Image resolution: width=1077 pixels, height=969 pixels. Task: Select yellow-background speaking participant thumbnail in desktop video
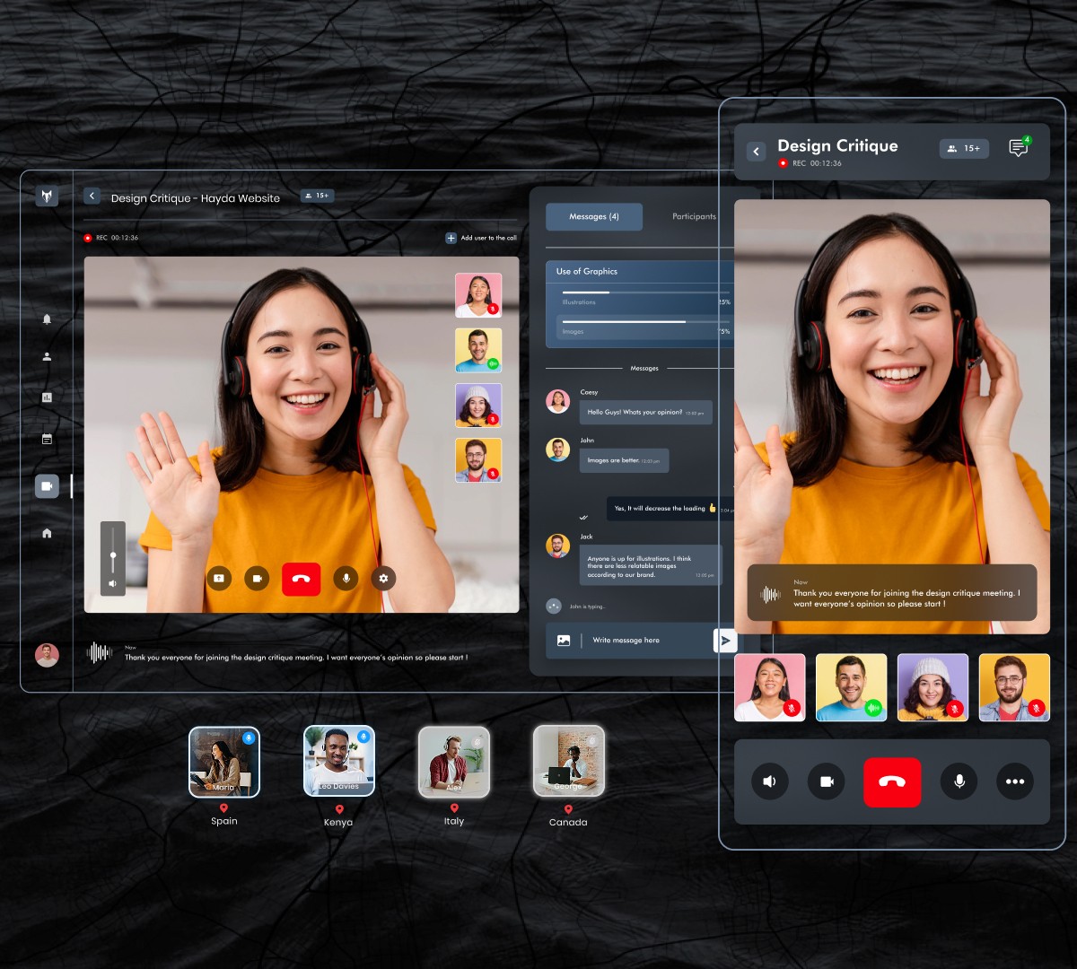point(478,350)
